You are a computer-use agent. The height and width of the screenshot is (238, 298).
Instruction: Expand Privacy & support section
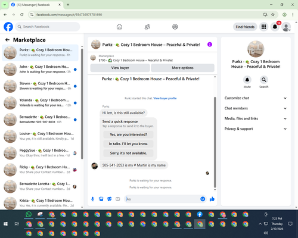point(256,129)
